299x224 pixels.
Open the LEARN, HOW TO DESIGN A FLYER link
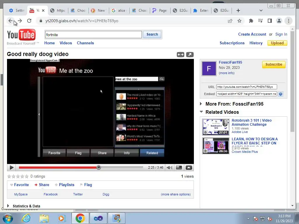coord(255,141)
